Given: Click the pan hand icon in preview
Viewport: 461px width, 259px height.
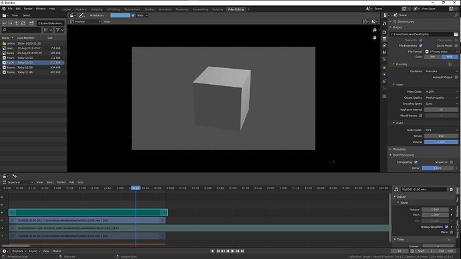Looking at the screenshot, I should pyautogui.click(x=374, y=37).
